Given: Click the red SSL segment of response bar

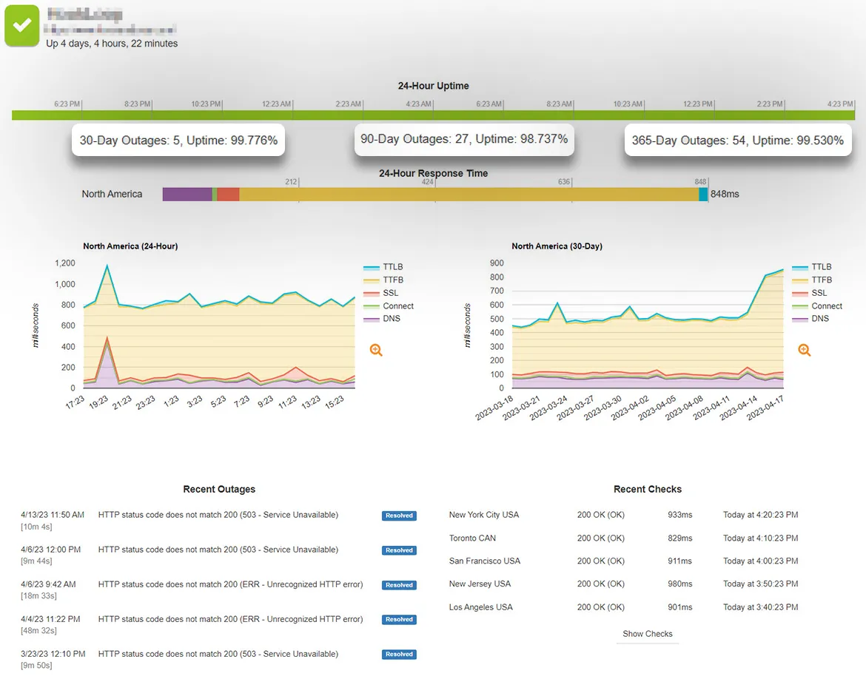Looking at the screenshot, I should click(228, 195).
